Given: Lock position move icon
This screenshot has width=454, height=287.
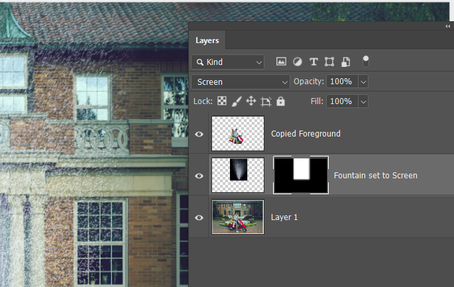Looking at the screenshot, I should point(251,101).
